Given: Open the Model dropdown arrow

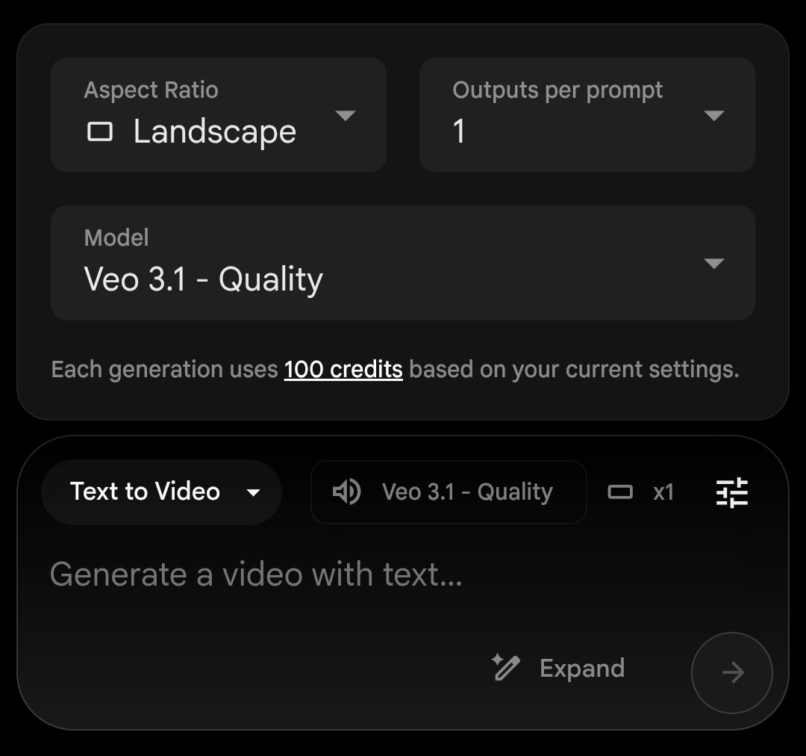Looking at the screenshot, I should [713, 264].
